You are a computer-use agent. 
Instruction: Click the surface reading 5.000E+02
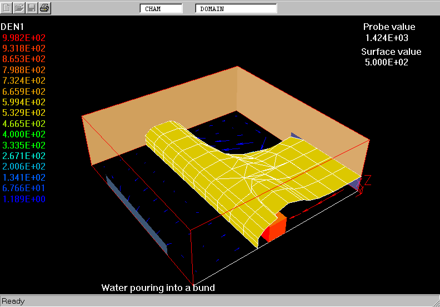click(387, 63)
